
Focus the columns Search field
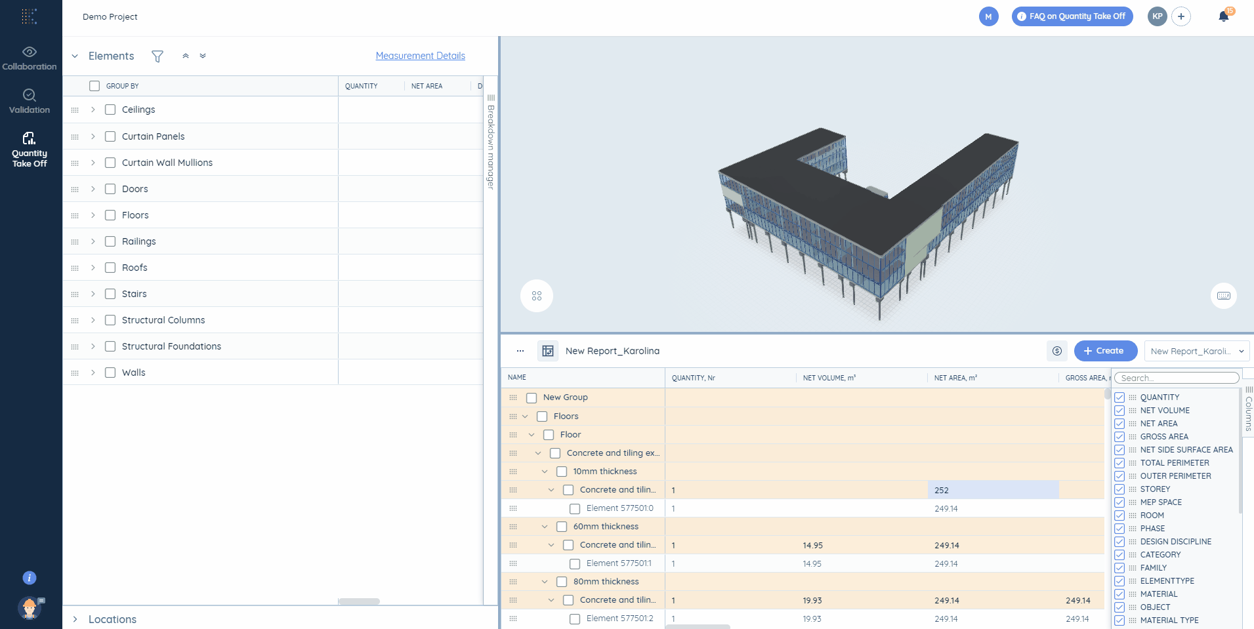(x=1177, y=378)
